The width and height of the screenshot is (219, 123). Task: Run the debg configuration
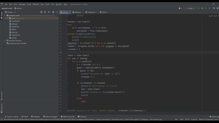click(x=198, y=8)
